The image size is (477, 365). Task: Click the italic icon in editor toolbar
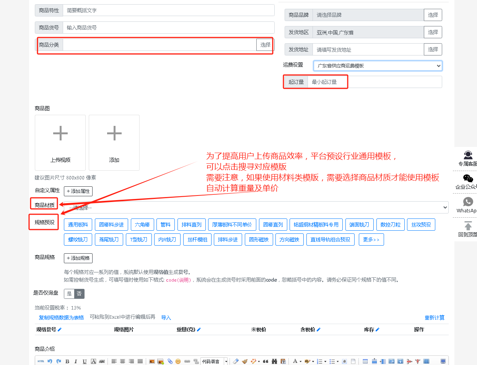coord(76,361)
